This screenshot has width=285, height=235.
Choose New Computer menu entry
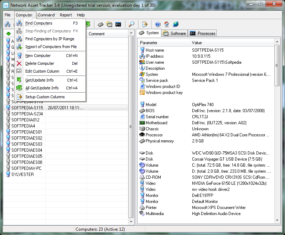(x=50, y=56)
